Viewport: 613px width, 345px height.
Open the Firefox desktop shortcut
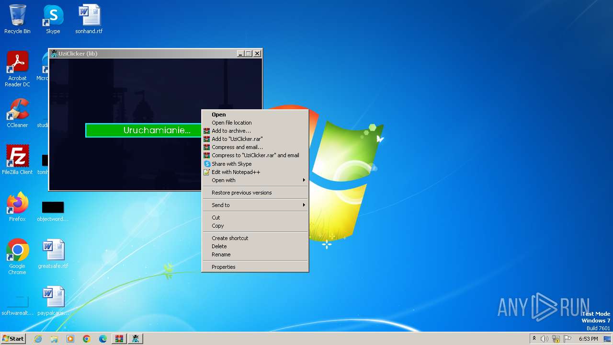[17, 207]
